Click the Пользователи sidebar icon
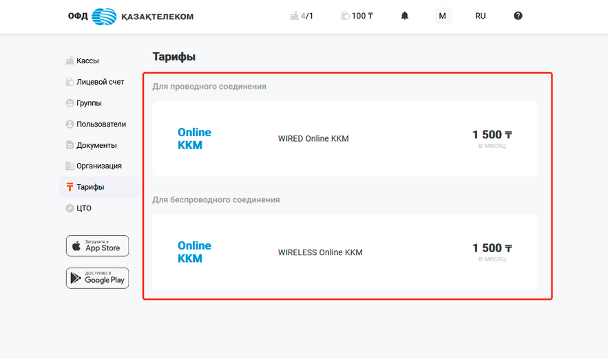The image size is (608, 359). 70,124
